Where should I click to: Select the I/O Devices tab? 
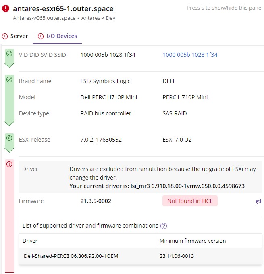[61, 36]
